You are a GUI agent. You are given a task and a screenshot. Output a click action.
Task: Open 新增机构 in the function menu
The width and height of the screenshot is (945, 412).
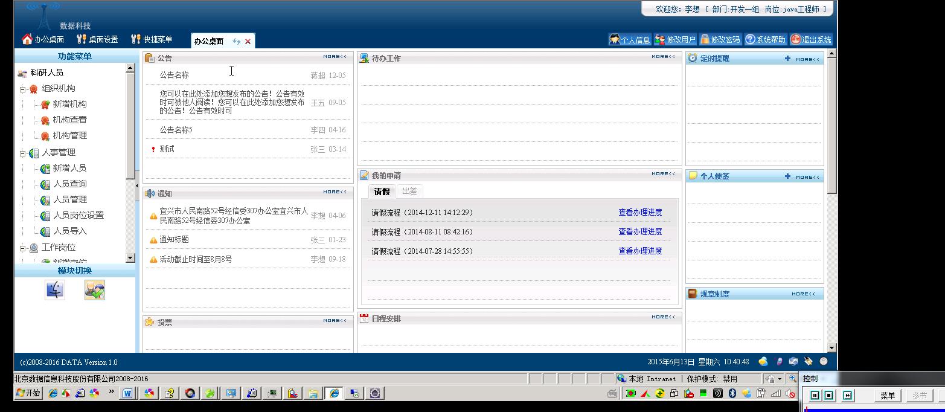69,104
